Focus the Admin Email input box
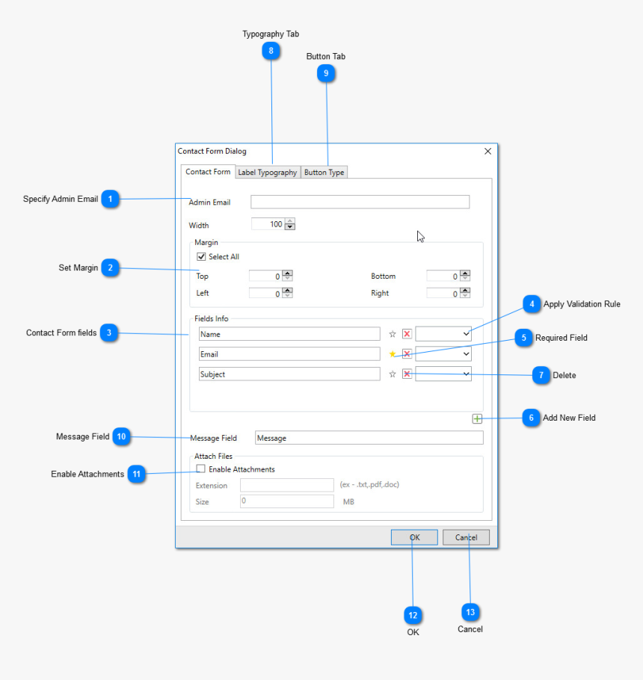Viewport: 643px width, 680px height. [x=360, y=202]
